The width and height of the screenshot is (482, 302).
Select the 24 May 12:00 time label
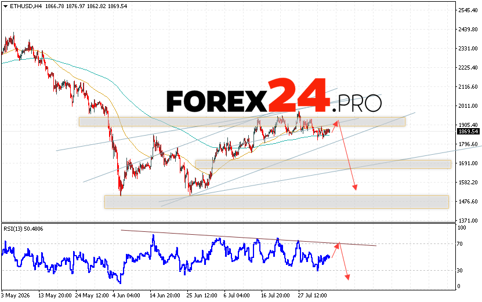[92, 296]
